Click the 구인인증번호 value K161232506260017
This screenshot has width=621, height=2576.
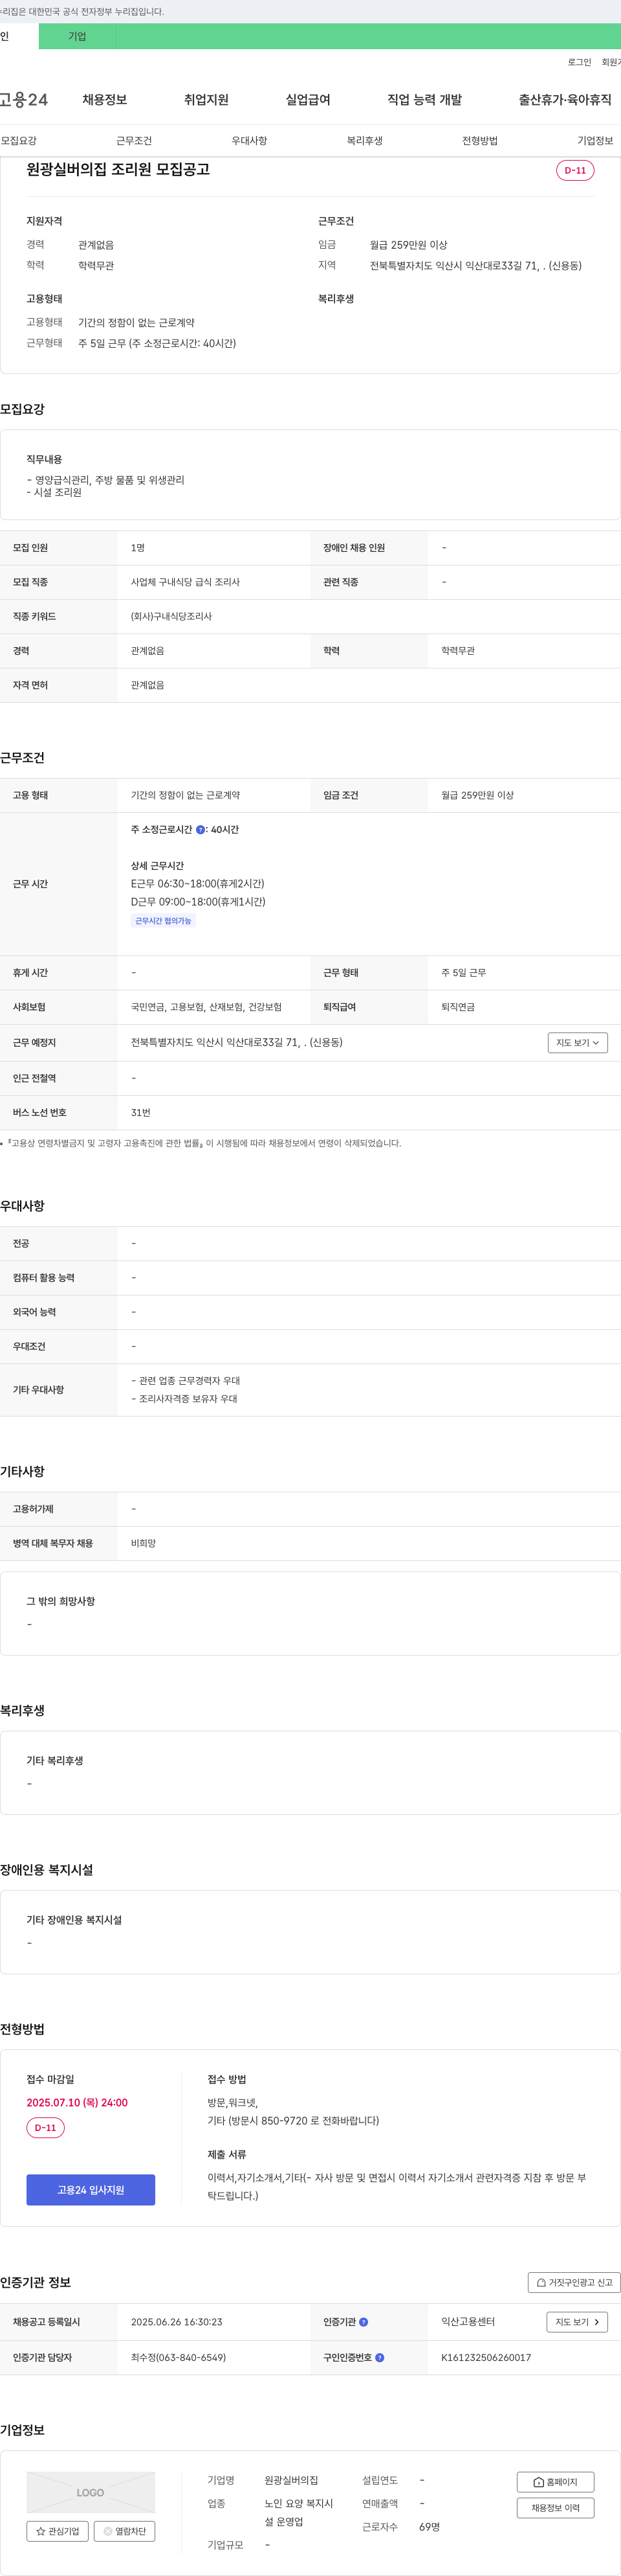click(x=486, y=2358)
